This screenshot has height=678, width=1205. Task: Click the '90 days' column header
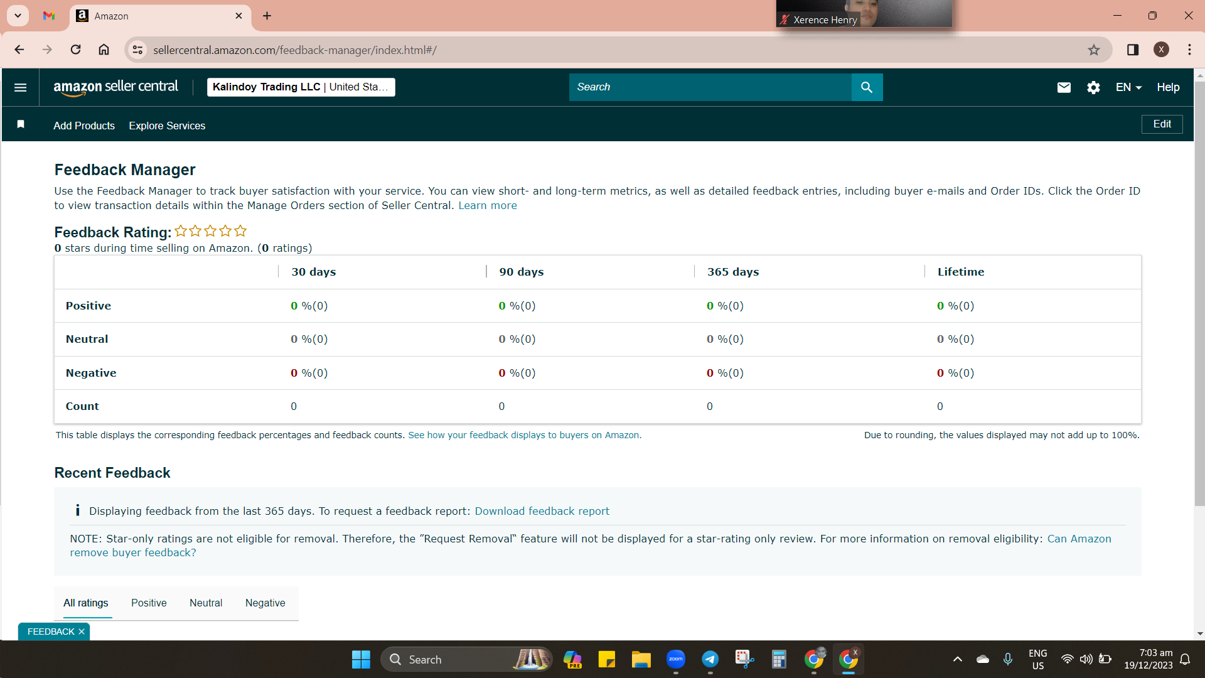point(522,272)
